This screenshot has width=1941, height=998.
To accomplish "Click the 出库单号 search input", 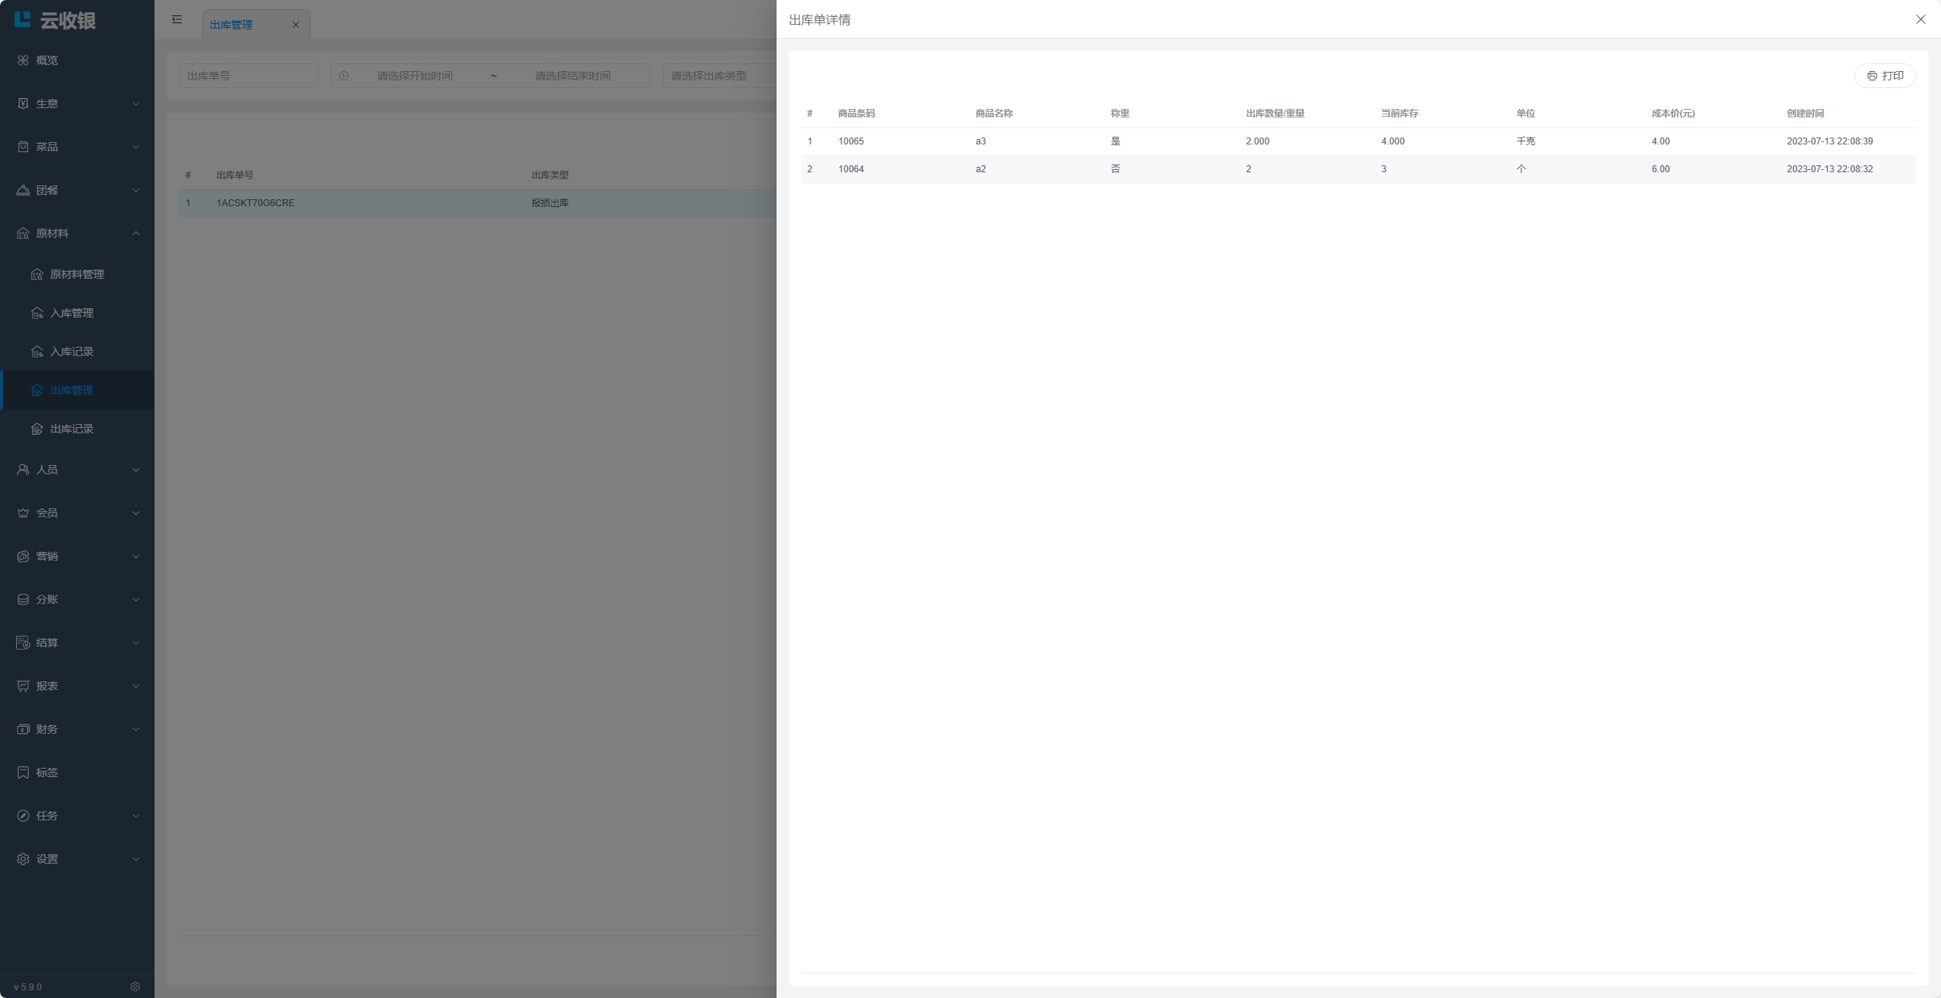I will pos(248,76).
